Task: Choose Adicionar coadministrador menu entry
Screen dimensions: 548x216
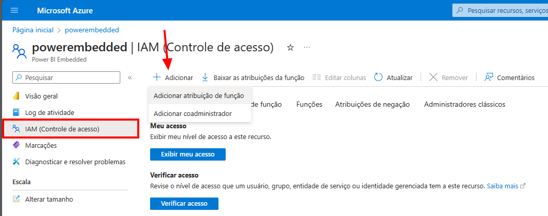Action: pos(193,113)
